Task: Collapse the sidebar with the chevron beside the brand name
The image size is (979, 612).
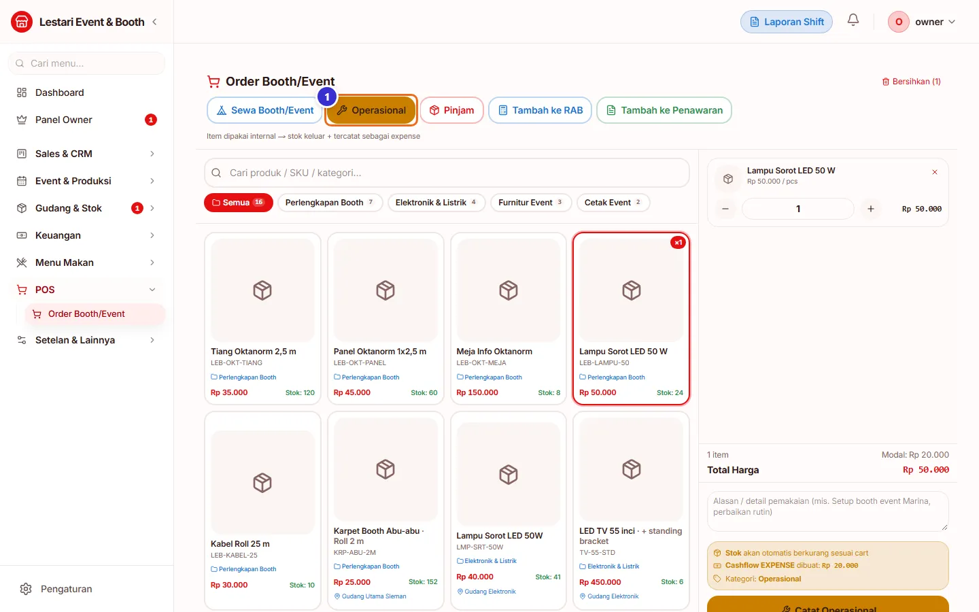Action: click(154, 22)
